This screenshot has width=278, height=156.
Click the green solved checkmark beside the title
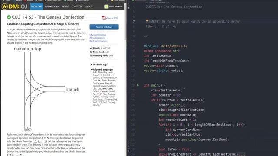[x=9, y=17]
